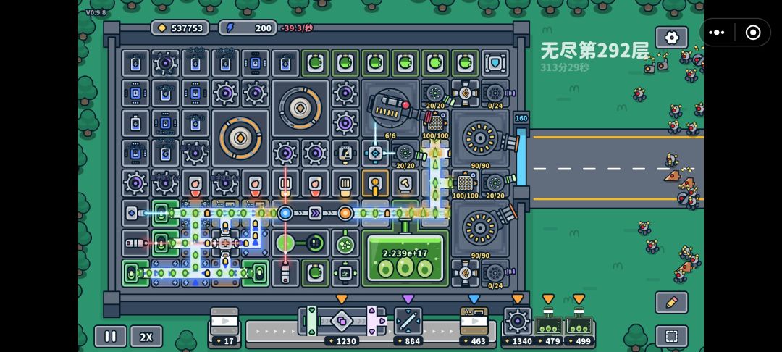Click the shield module in grid corner
This screenshot has width=782, height=352.
(495, 63)
